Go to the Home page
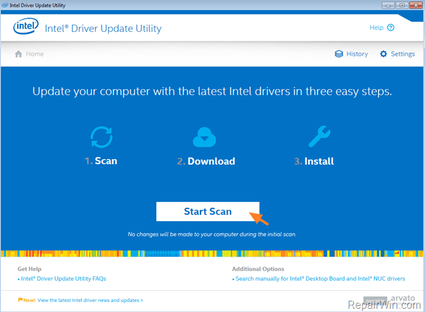Screen dimensions: 425x312 29,54
